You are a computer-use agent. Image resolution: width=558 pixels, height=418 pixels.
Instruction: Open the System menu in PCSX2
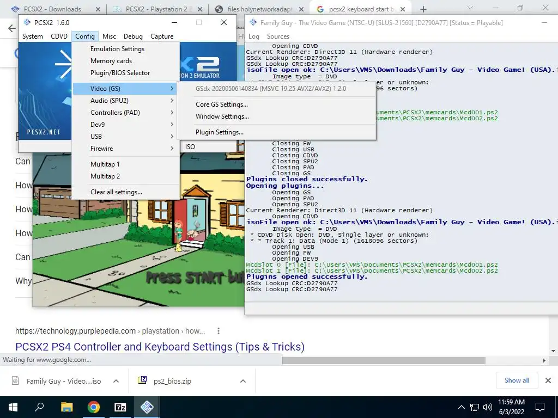click(32, 36)
